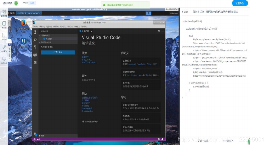The image size is (267, 146).
Task: Click the Manage gear icon
Action: coord(35,134)
